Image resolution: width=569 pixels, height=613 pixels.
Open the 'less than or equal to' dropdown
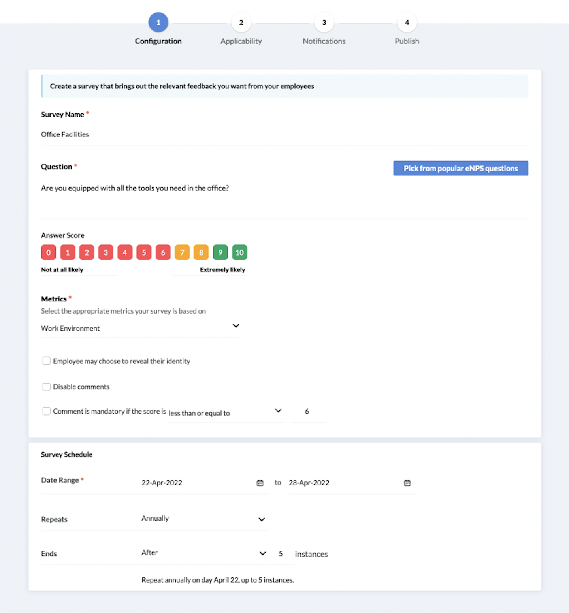pos(226,412)
